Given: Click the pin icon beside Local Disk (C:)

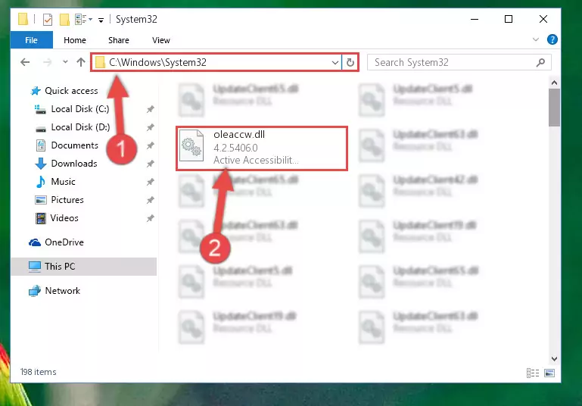Looking at the screenshot, I should [150, 109].
